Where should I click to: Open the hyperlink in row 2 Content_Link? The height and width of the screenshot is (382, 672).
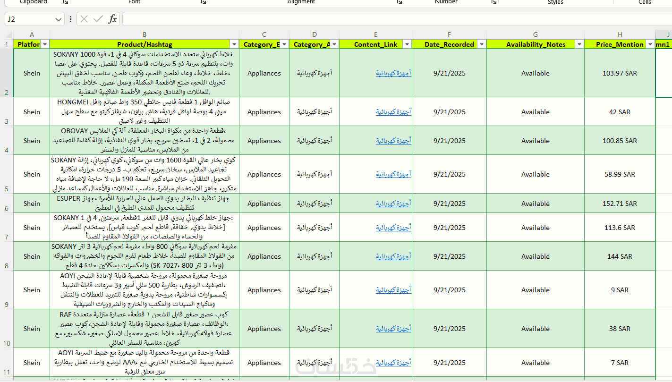393,73
